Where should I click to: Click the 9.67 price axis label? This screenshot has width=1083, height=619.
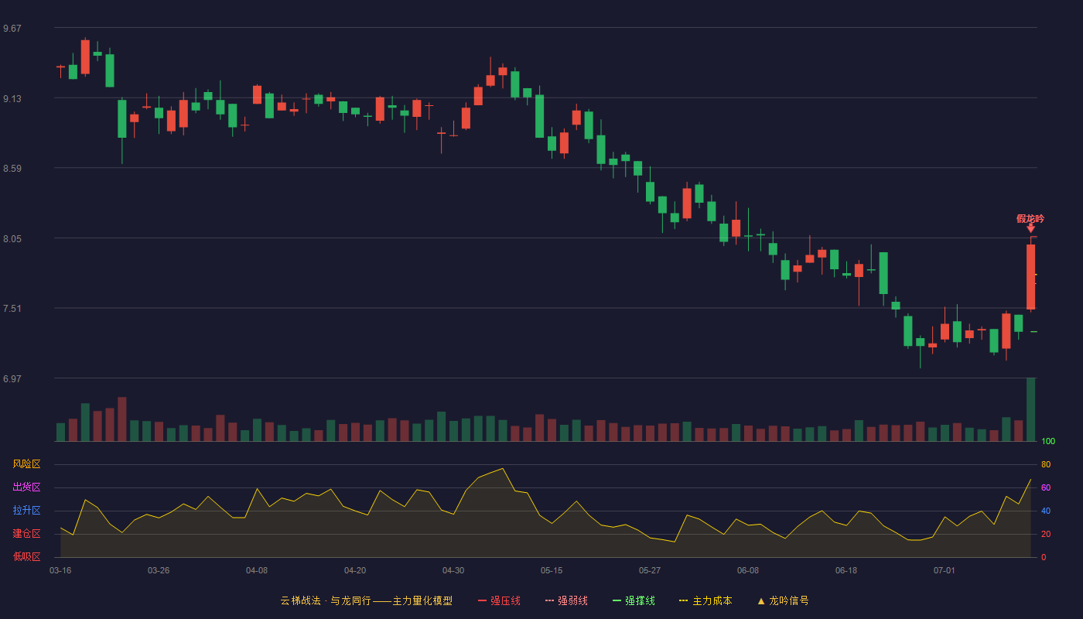pos(12,29)
